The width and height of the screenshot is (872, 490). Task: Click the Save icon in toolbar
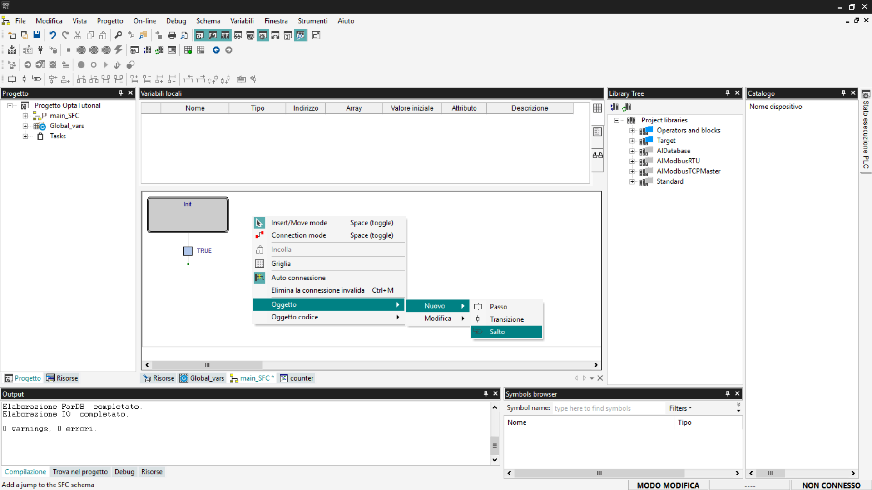point(37,35)
